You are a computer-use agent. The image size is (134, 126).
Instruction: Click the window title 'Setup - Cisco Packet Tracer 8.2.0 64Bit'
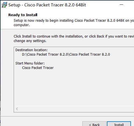pos(47,5)
